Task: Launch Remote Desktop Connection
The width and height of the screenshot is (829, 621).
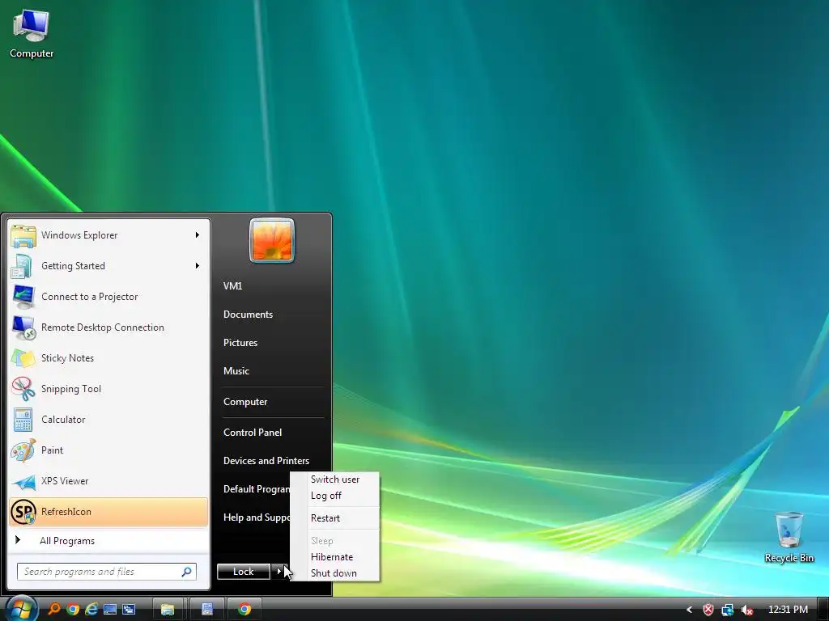Action: 108,327
